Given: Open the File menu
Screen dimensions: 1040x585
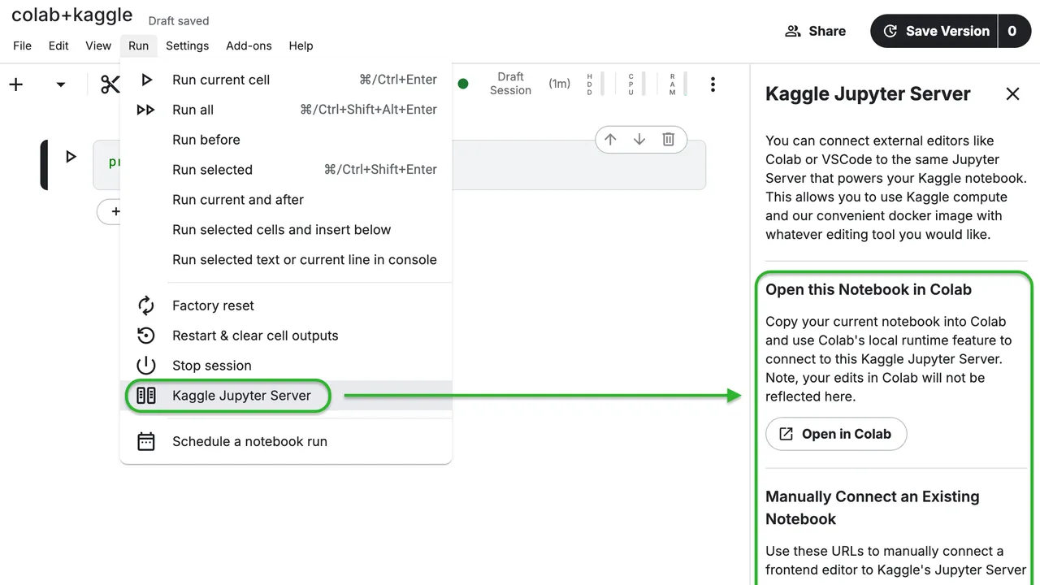Looking at the screenshot, I should click(x=23, y=45).
